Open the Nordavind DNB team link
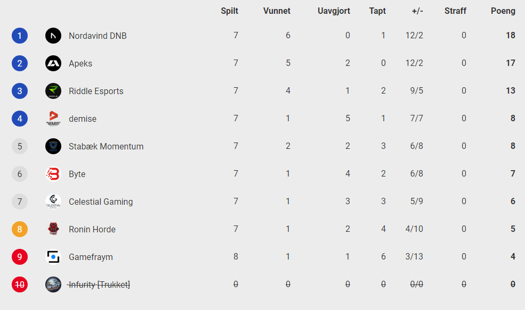Viewport: 525px width, 310px height. [x=98, y=36]
